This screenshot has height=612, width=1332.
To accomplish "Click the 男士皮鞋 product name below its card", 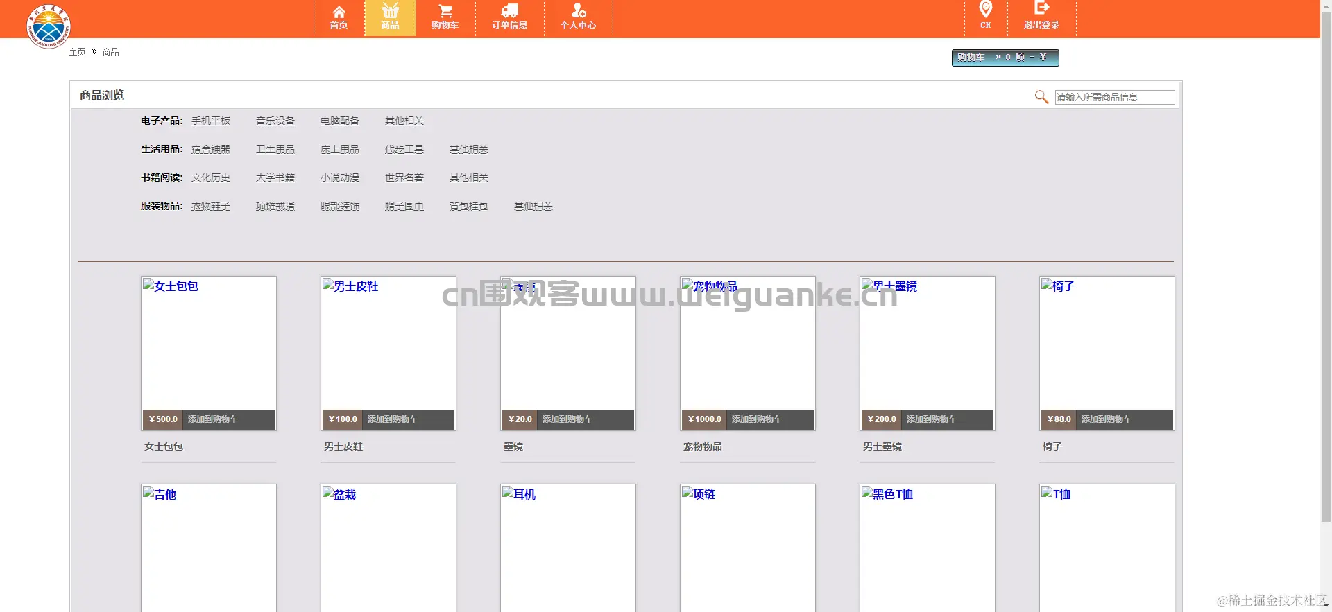I will [x=343, y=447].
